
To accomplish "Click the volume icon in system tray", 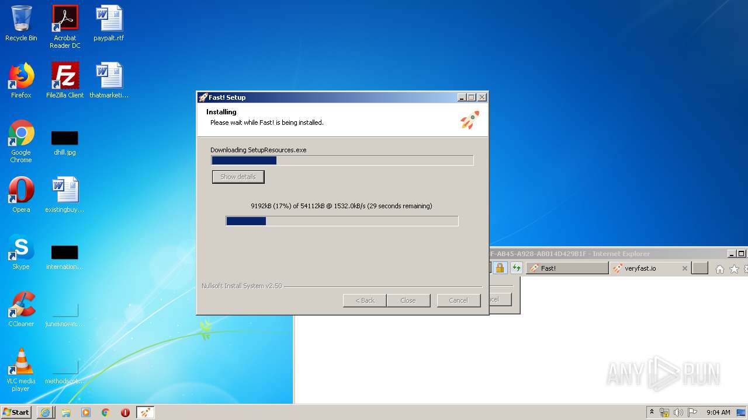I will click(x=678, y=412).
